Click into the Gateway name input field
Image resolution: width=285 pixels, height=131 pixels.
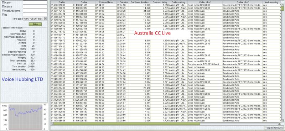tap(35, 11)
